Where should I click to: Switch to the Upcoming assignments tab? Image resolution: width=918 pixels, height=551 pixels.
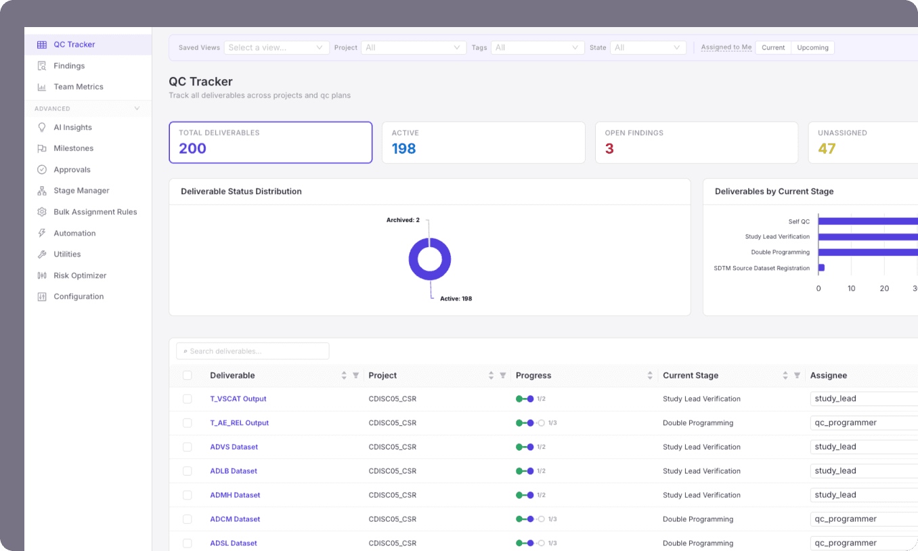coord(812,47)
